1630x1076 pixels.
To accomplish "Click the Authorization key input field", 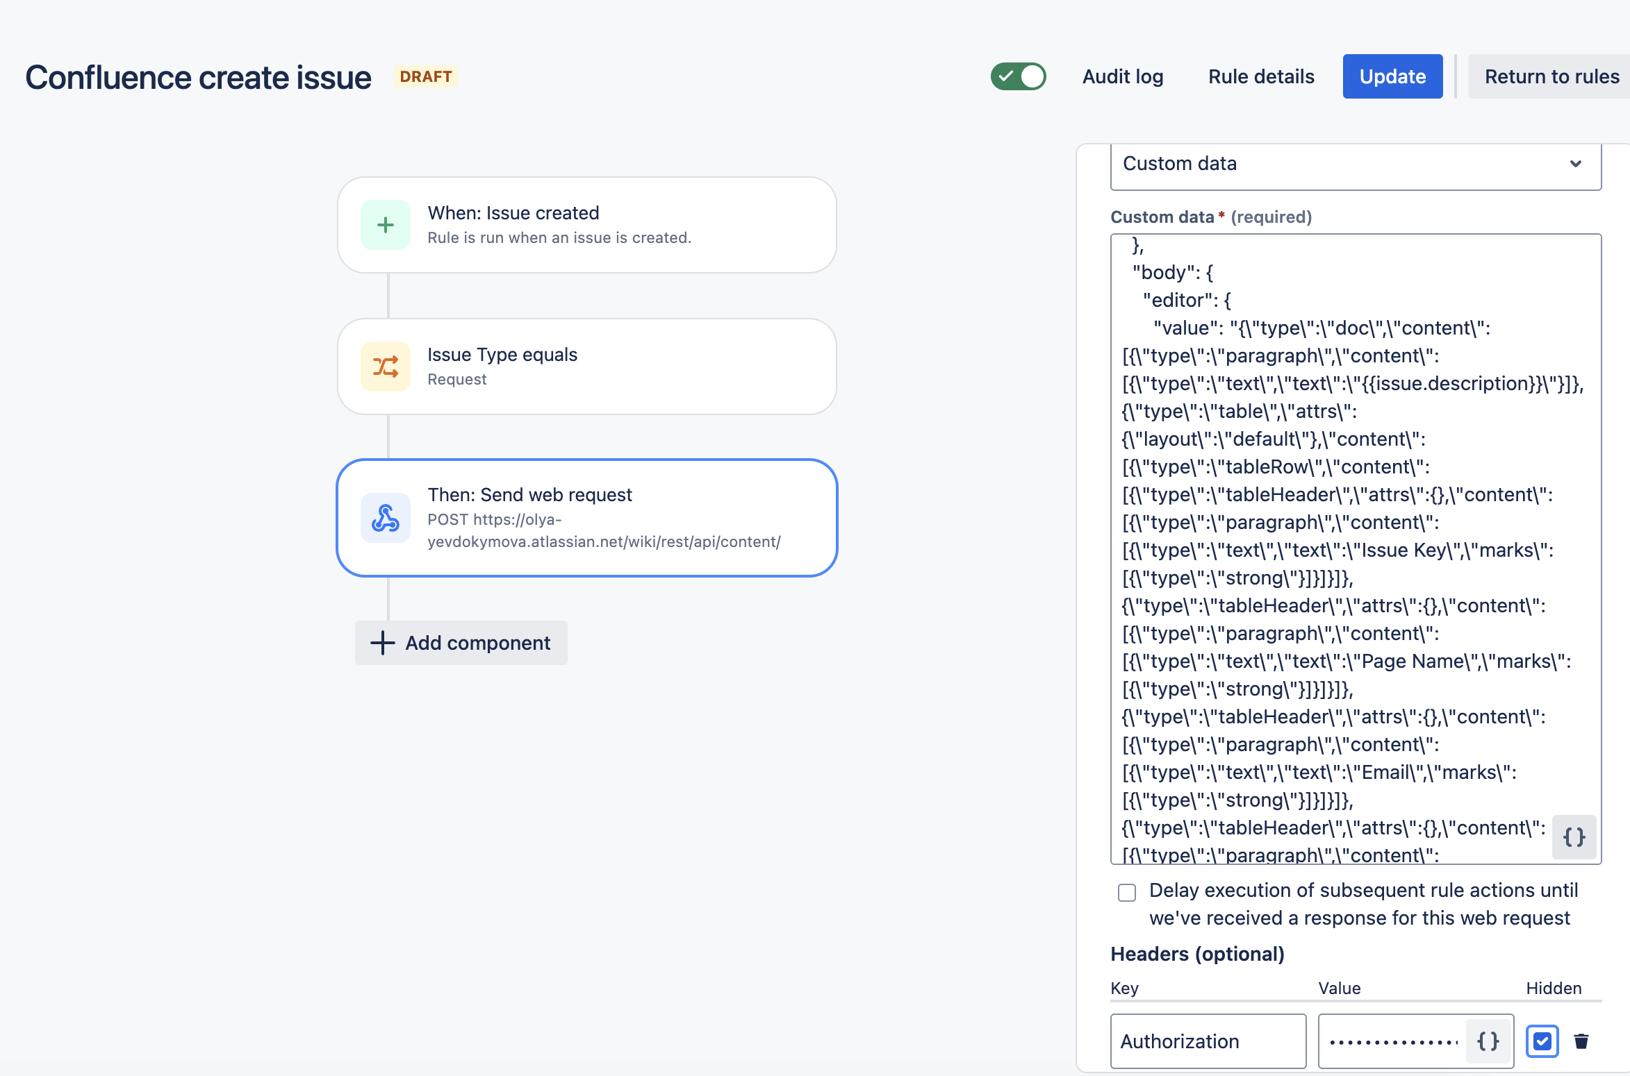I will coord(1208,1041).
